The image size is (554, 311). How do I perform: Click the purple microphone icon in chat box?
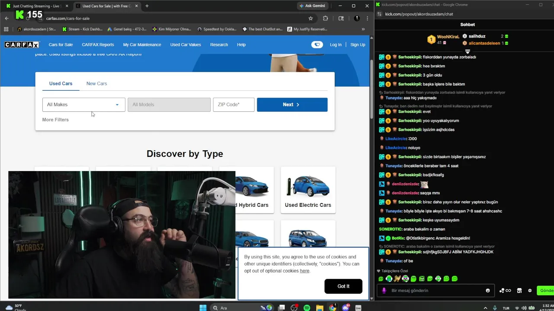(384, 291)
